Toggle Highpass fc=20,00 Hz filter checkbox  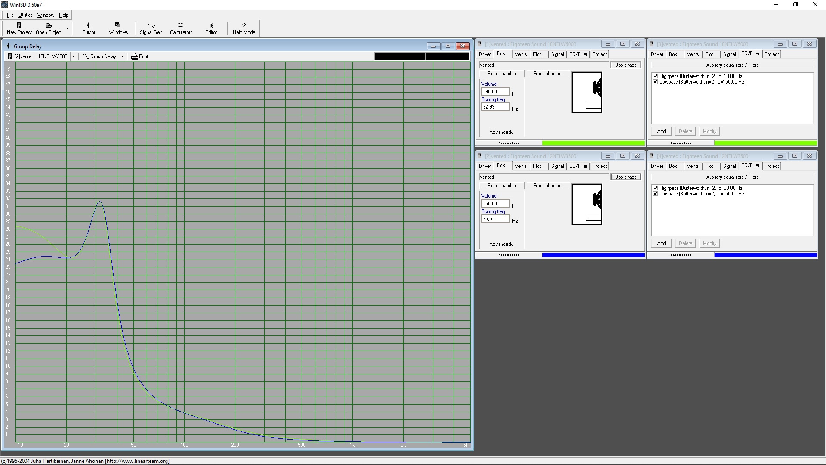(x=655, y=188)
